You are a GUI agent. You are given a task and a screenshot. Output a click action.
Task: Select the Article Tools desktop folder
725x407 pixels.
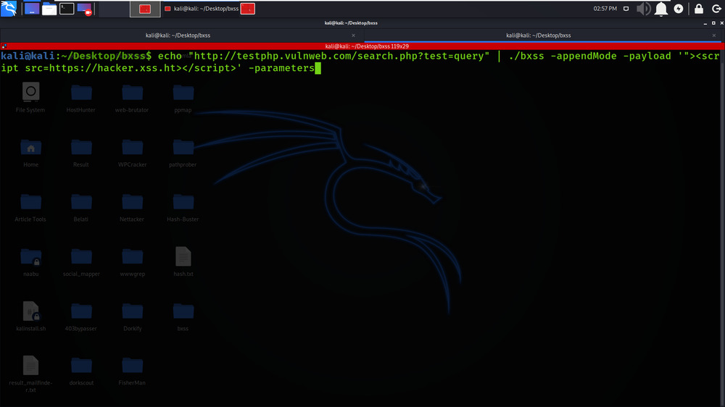(x=30, y=207)
